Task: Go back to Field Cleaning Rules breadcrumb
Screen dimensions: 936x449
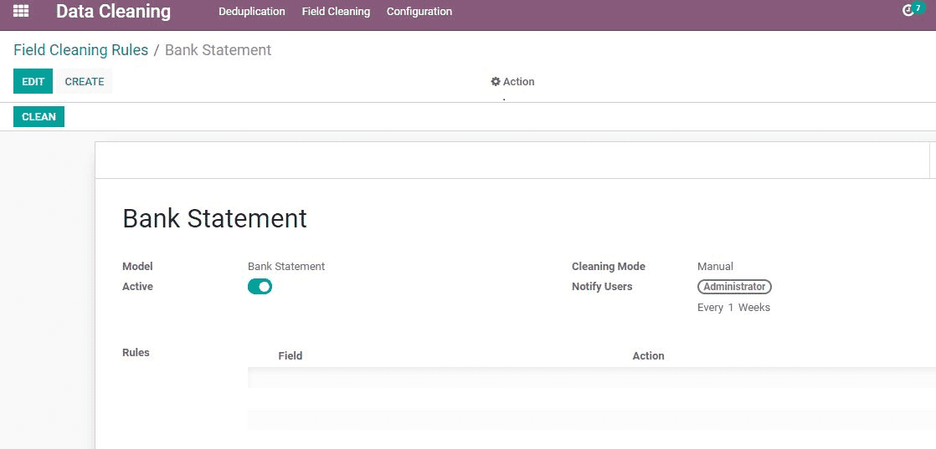Action: pyautogui.click(x=80, y=50)
